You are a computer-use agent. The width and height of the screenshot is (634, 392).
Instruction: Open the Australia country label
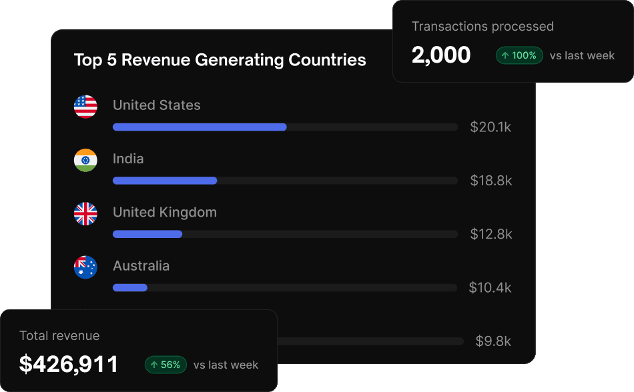(x=141, y=265)
